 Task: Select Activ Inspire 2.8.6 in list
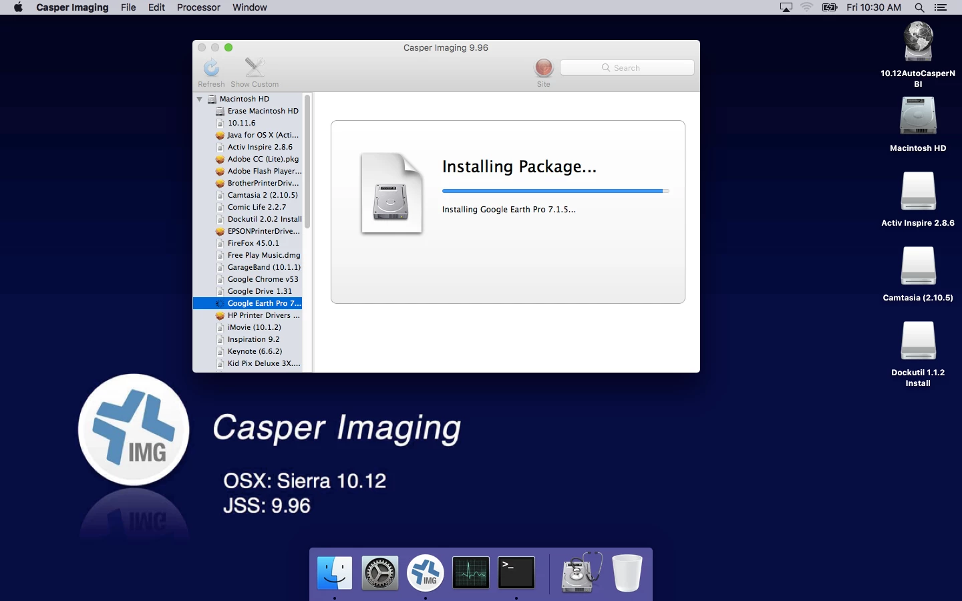(248, 147)
